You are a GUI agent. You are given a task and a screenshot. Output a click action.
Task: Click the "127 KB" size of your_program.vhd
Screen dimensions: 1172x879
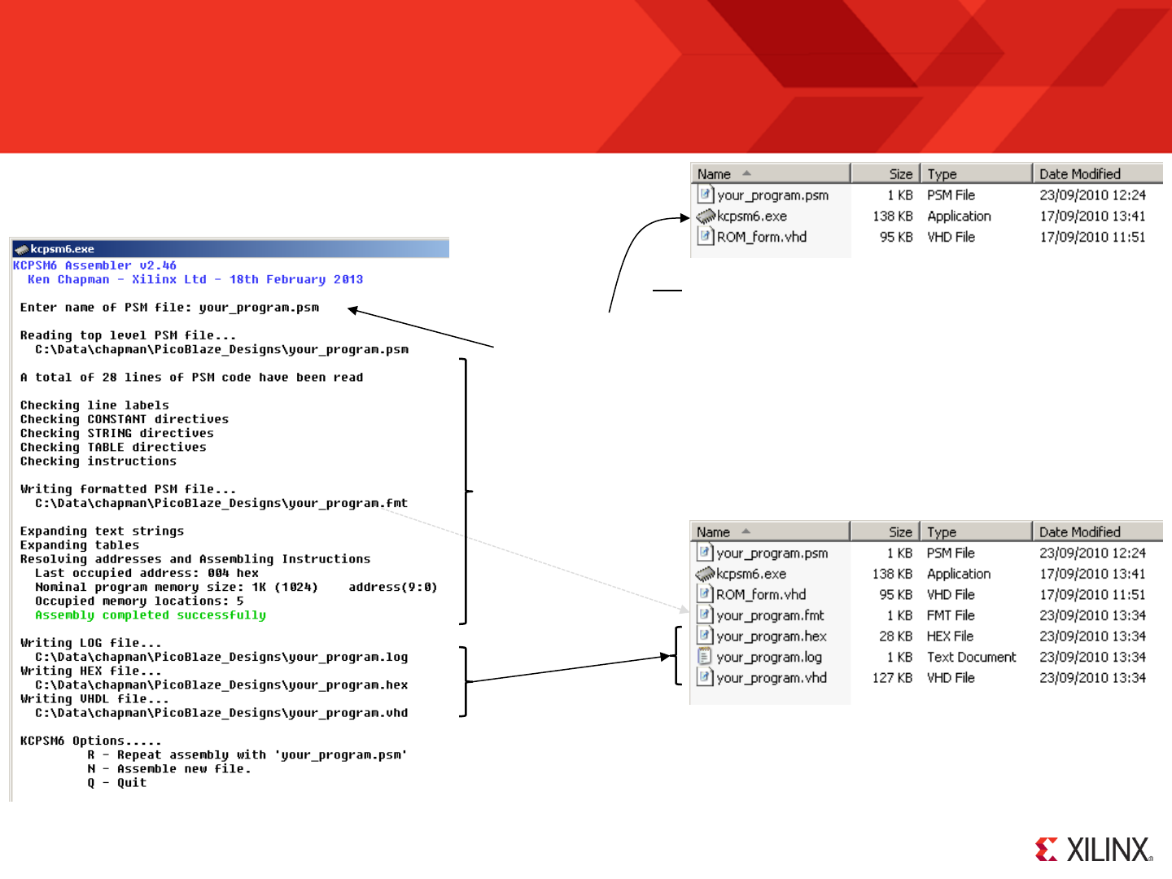click(x=892, y=677)
